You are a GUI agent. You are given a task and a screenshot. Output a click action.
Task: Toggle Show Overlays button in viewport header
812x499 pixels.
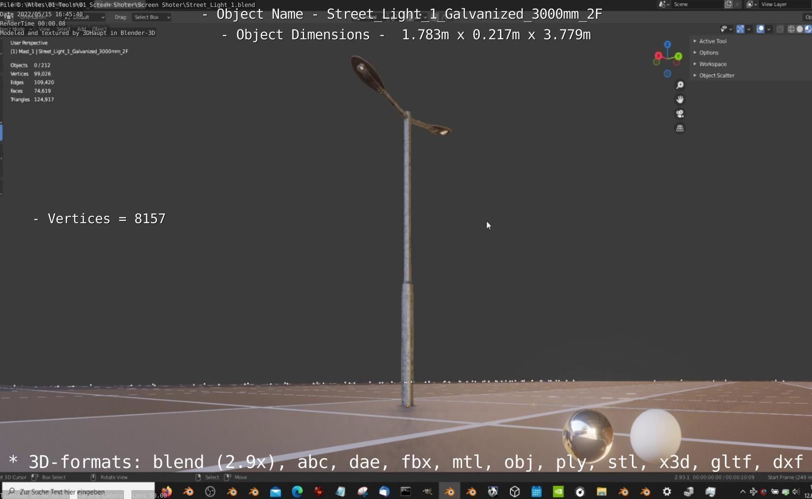click(x=760, y=29)
